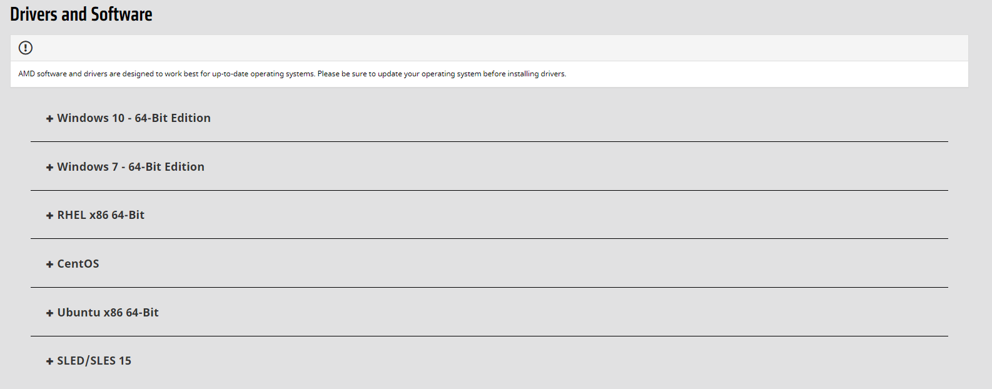Expand the CentOS driver list

coord(78,264)
